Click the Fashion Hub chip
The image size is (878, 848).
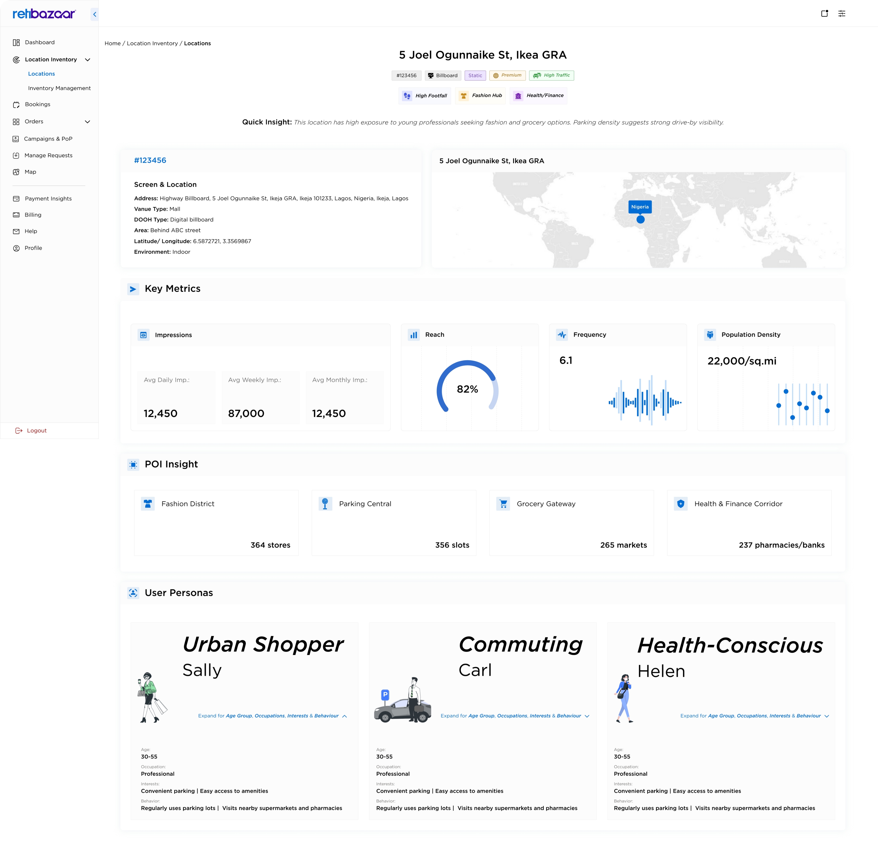coord(480,96)
